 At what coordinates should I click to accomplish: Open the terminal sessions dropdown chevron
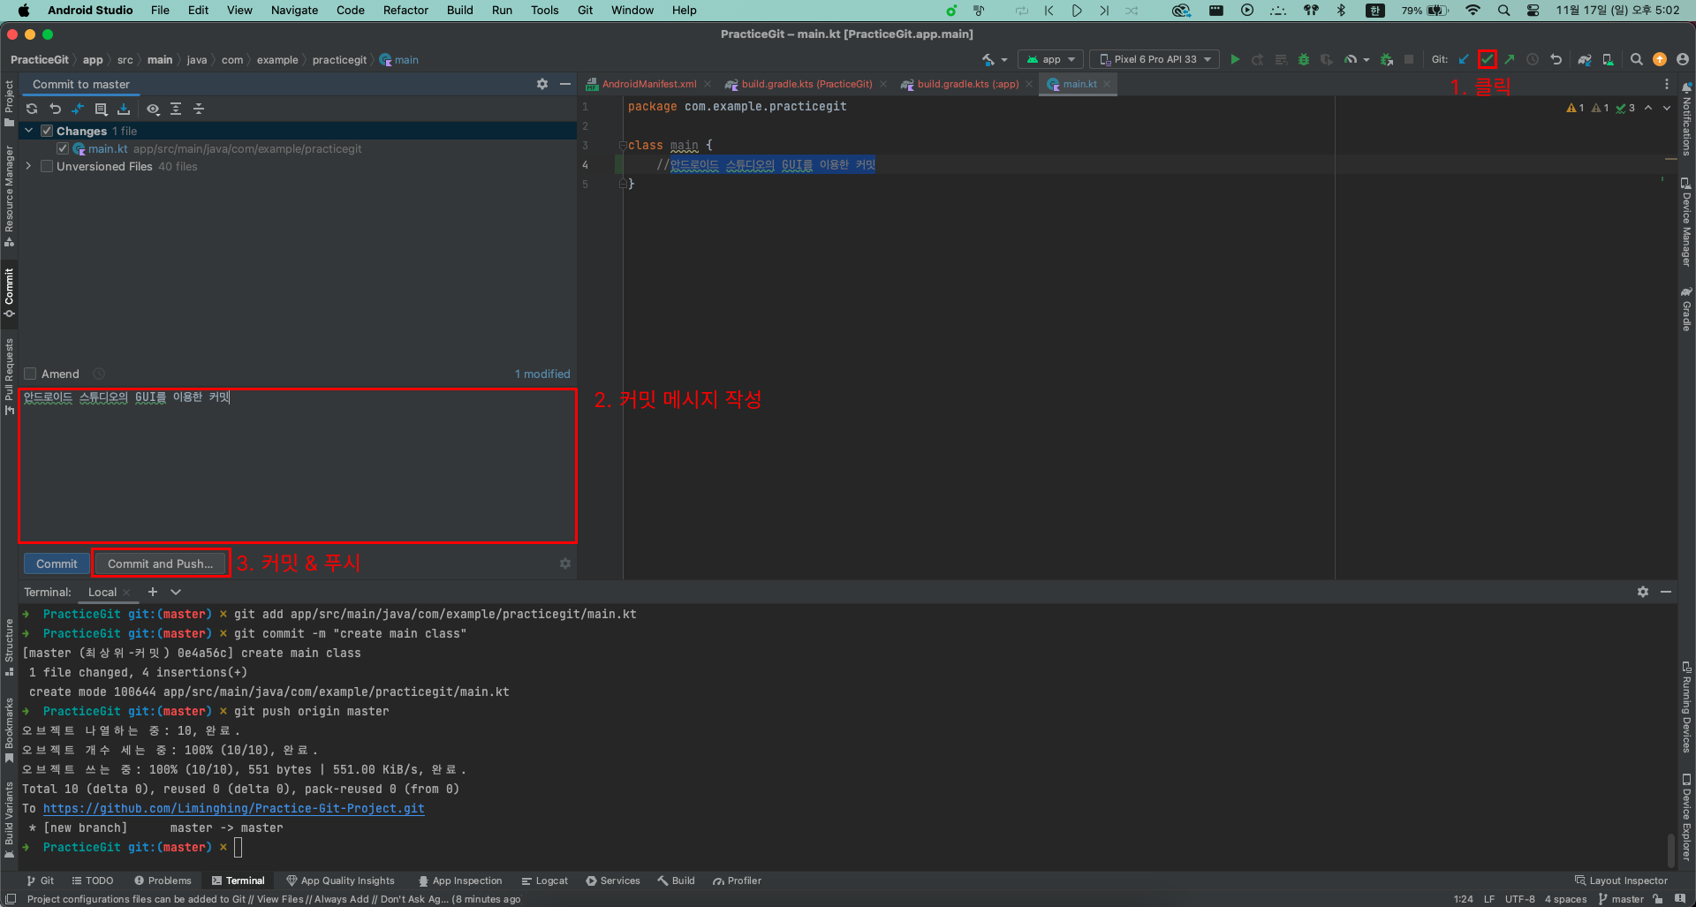click(176, 592)
